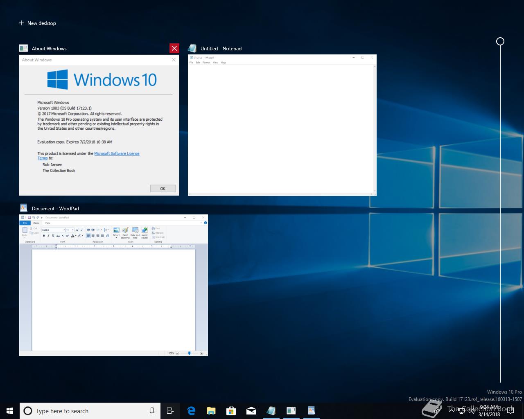
Task: Click Replace in WordPad Editing group
Action: 158,233
